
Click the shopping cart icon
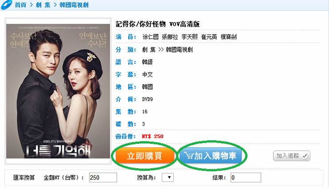pyautogui.click(x=189, y=156)
